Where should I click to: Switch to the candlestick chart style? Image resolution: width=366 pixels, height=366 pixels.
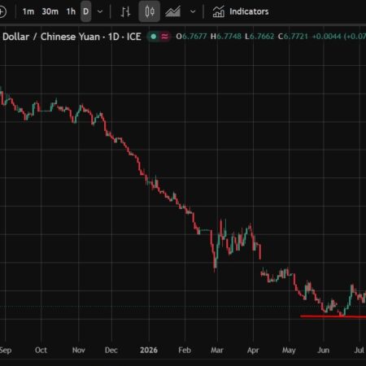click(x=150, y=11)
